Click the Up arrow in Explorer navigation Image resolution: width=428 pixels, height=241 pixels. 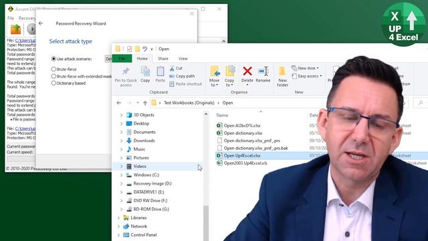[145, 103]
